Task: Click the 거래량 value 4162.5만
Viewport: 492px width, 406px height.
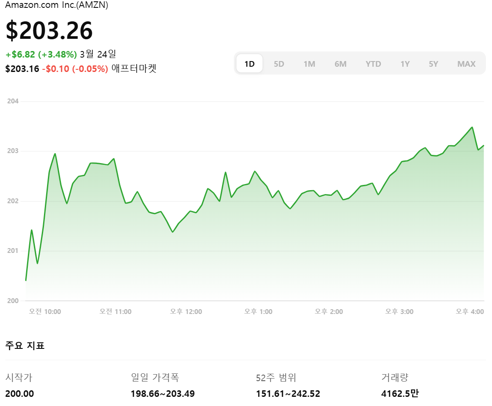Action: click(x=400, y=393)
